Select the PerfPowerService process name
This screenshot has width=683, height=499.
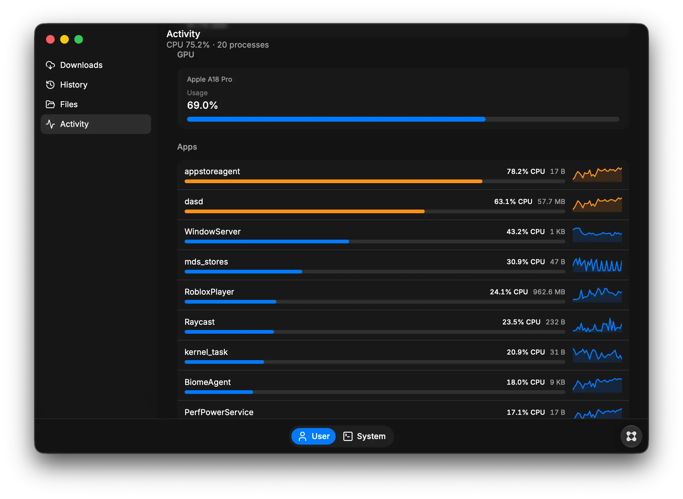[219, 412]
